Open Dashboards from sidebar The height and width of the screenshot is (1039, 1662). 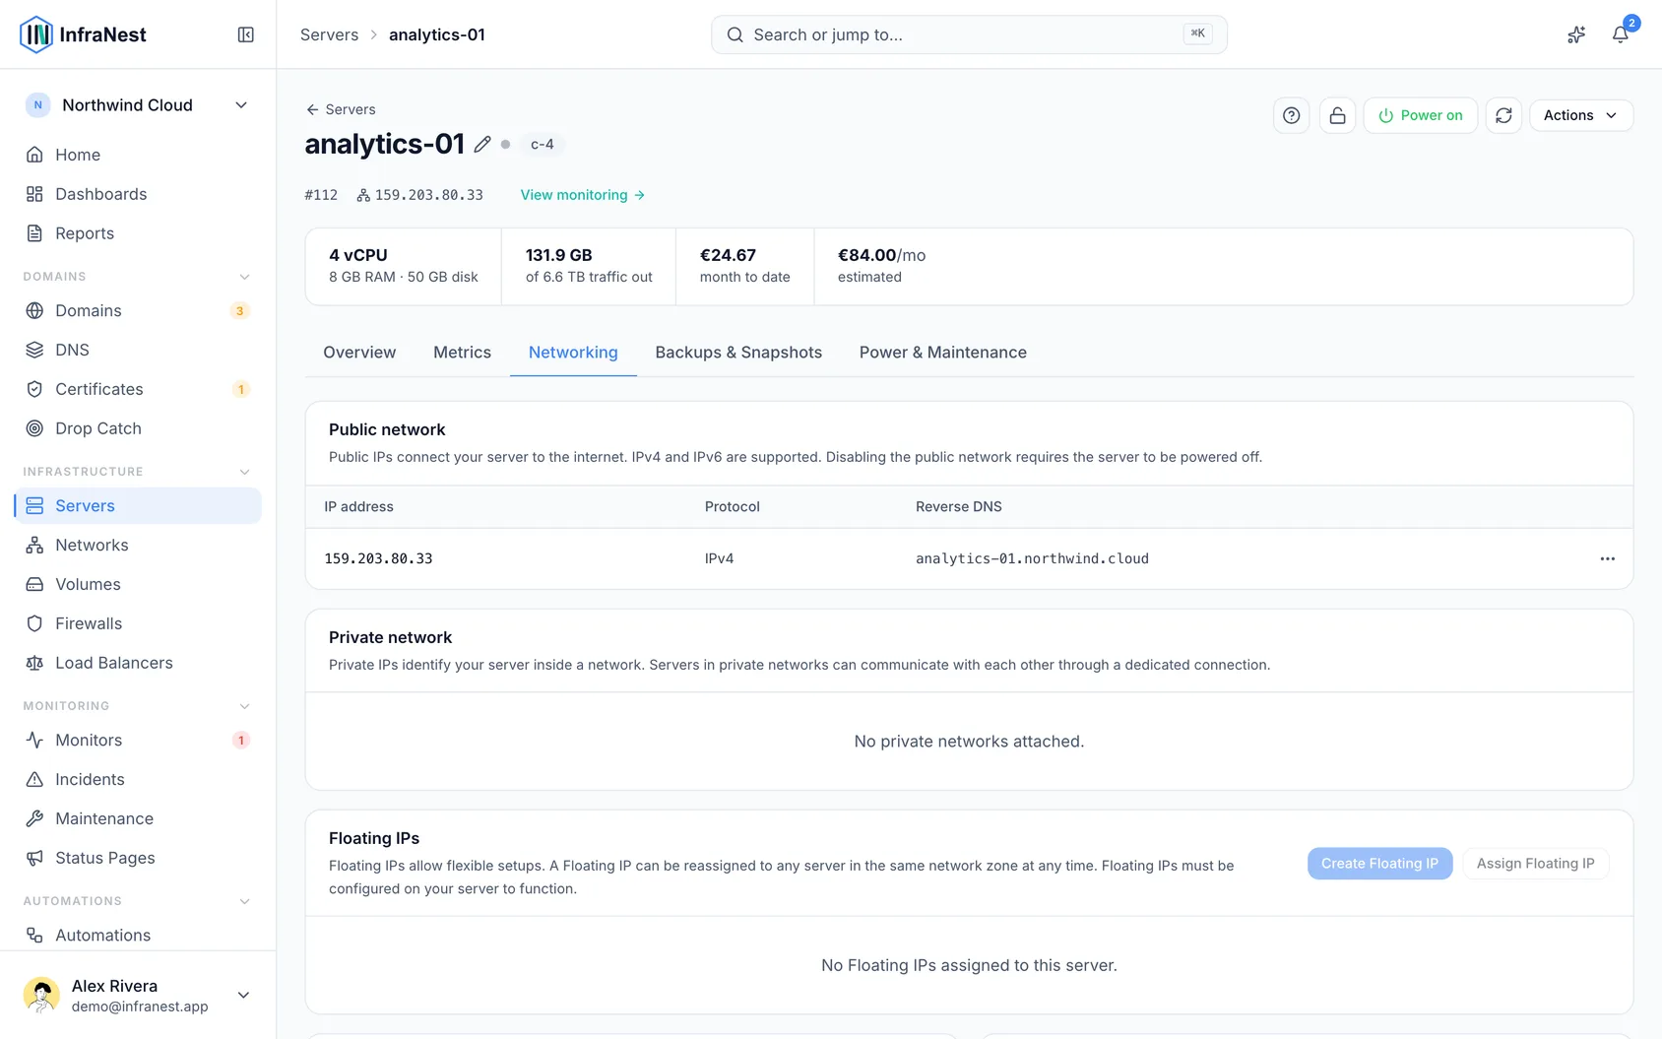(x=138, y=194)
